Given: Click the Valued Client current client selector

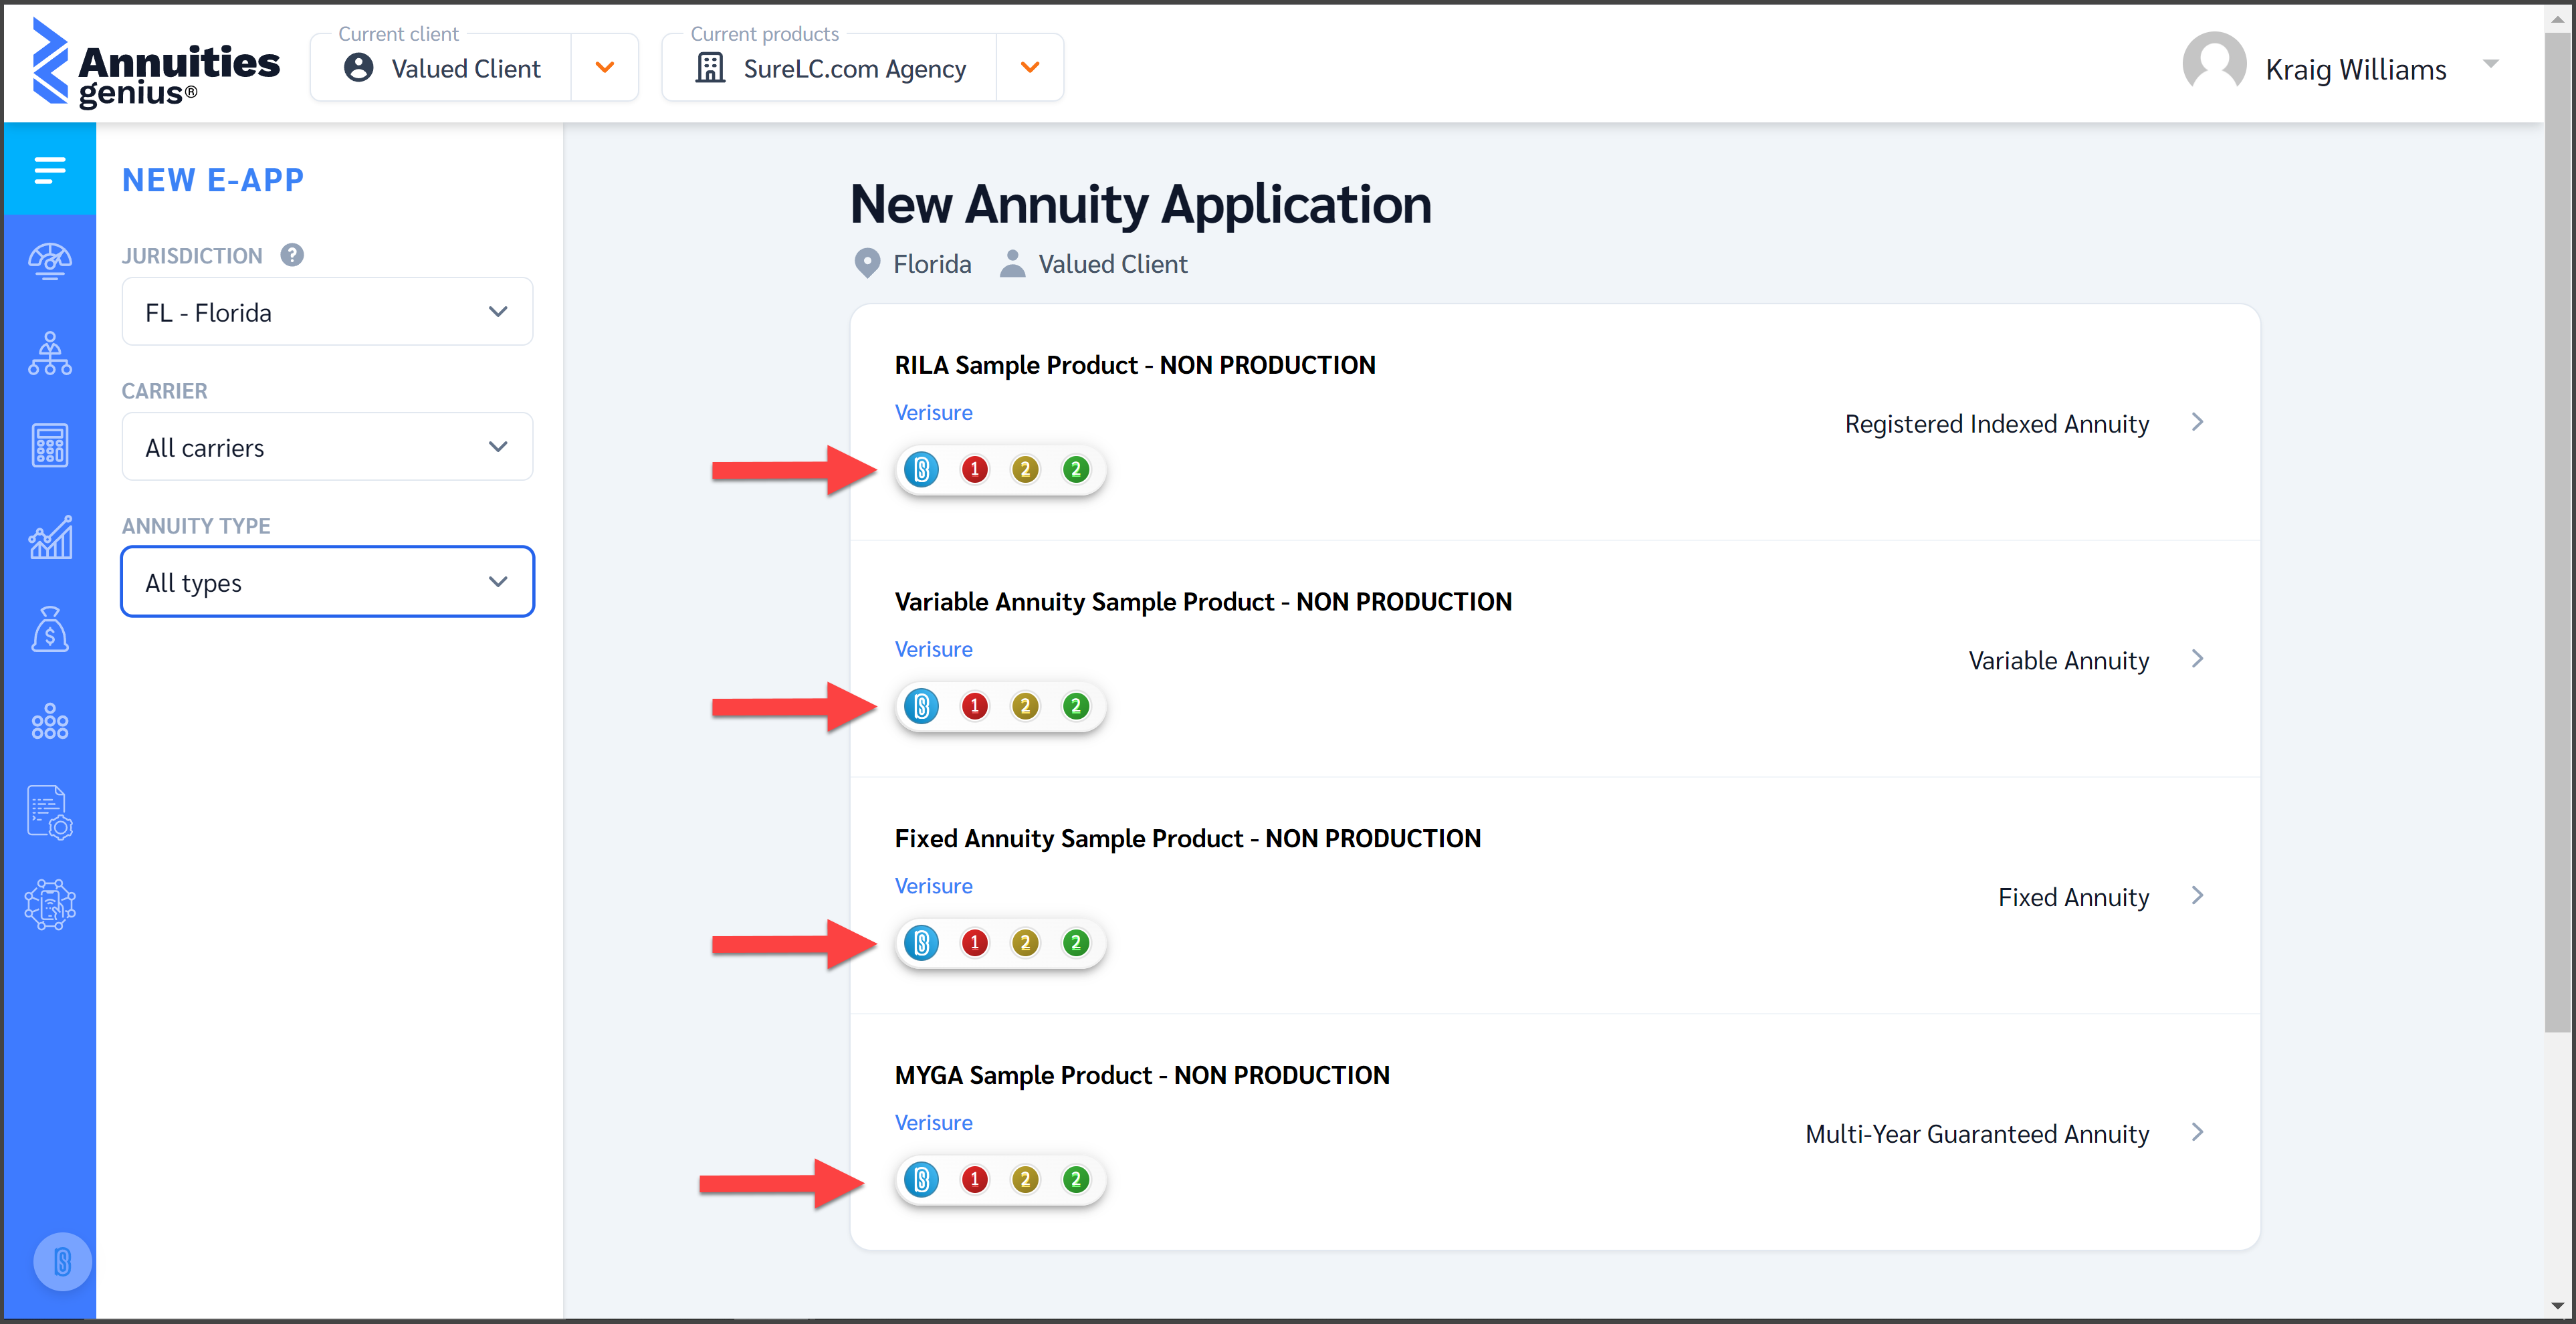Looking at the screenshot, I should click(442, 67).
